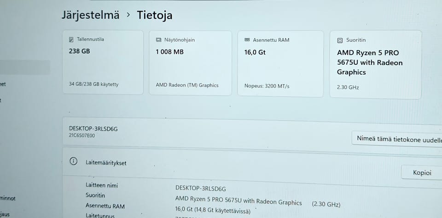The image size is (442, 218).
Task: Click the breadcrumb chevron before Tietoja
Action: [128, 15]
